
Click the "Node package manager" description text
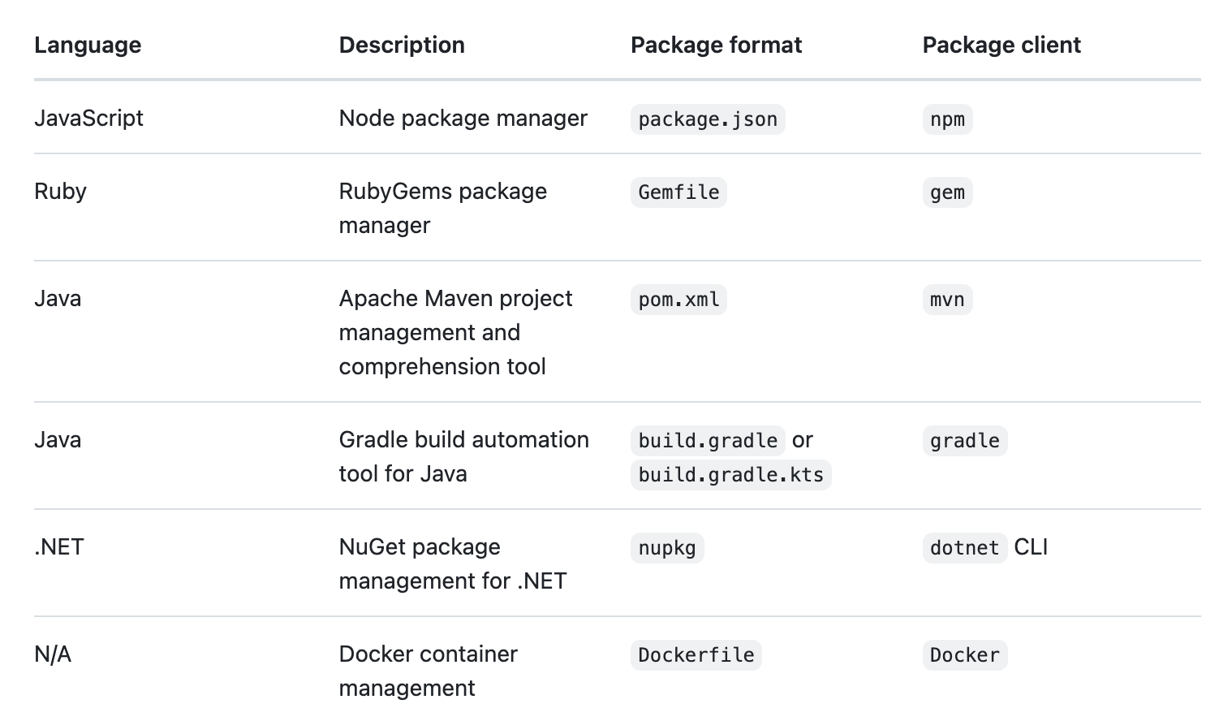tap(463, 119)
